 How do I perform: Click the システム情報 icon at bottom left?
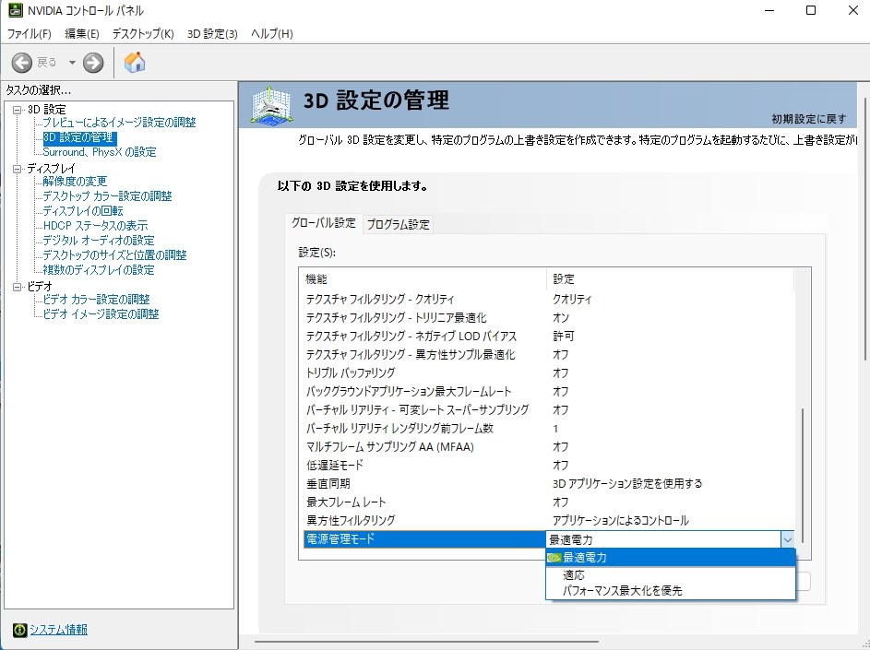click(x=19, y=630)
